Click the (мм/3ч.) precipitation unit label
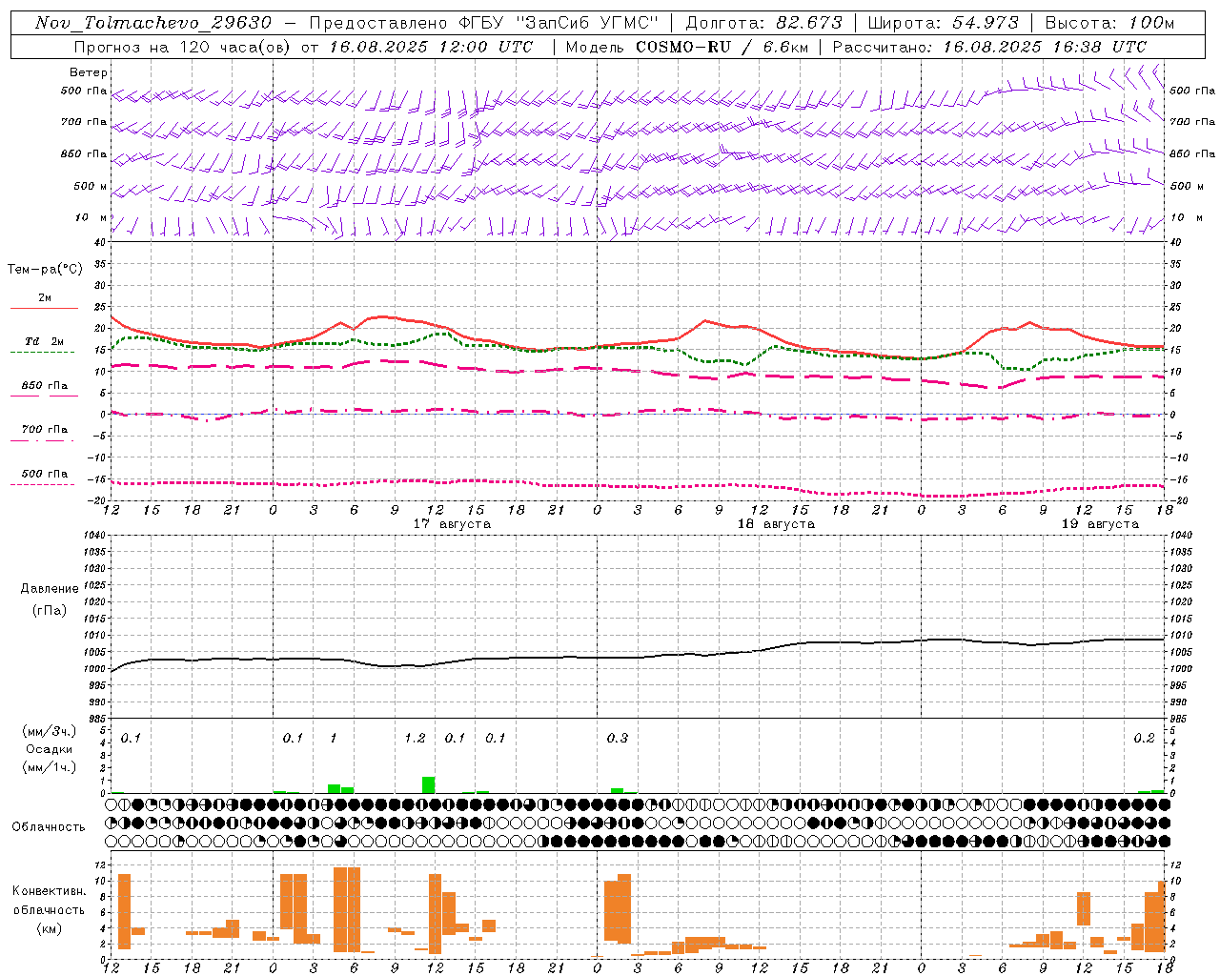This screenshot has width=1220, height=976. click(x=49, y=731)
